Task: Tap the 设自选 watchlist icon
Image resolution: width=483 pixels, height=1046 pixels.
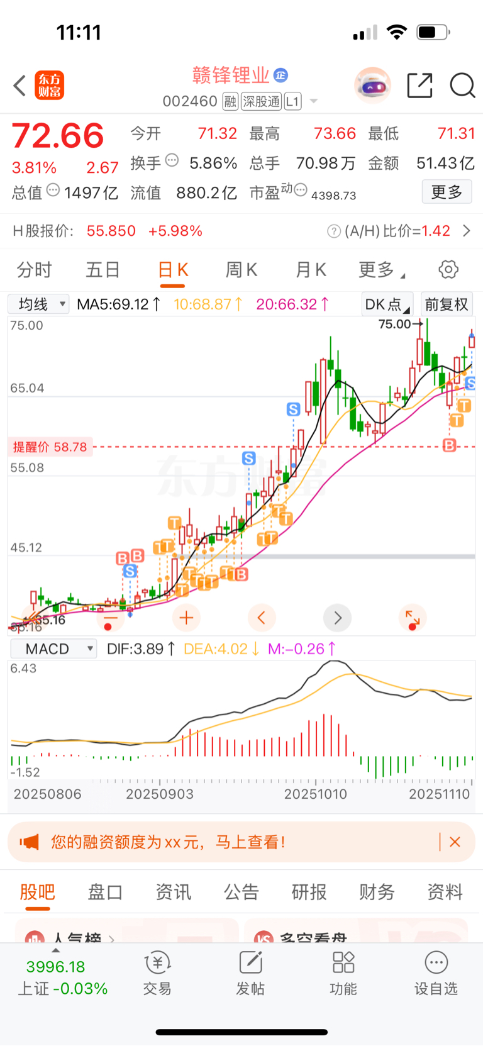Action: [436, 963]
